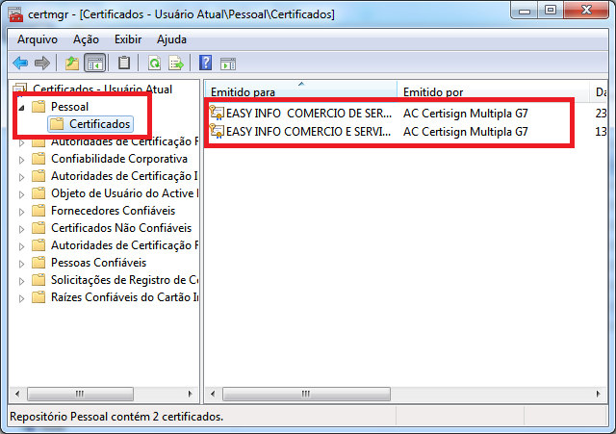Screen dimensions: 616x434
Task: Toggle Show/Hide Console Tree icon
Action: pyautogui.click(x=95, y=63)
